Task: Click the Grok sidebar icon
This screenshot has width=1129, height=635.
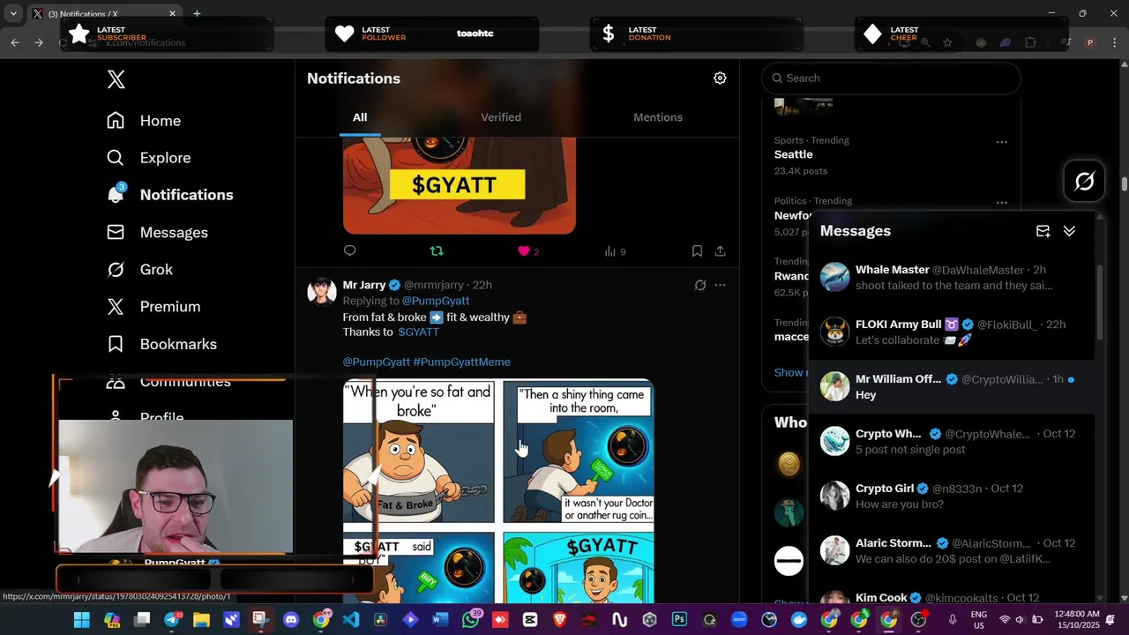Action: click(x=116, y=269)
